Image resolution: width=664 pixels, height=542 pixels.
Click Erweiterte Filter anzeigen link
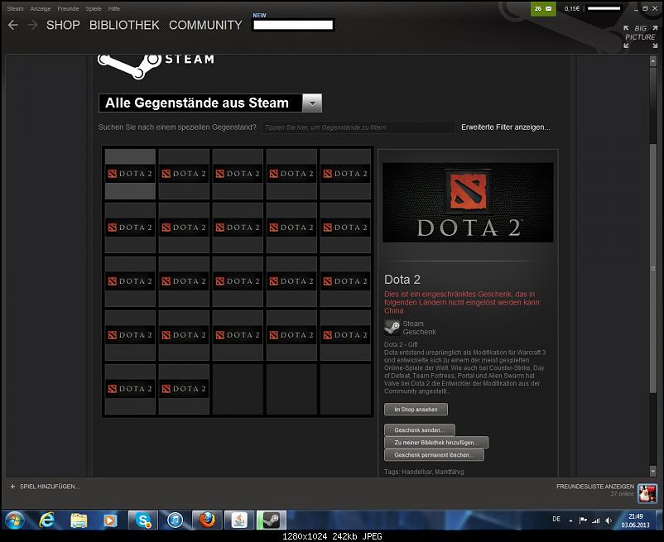coord(506,127)
